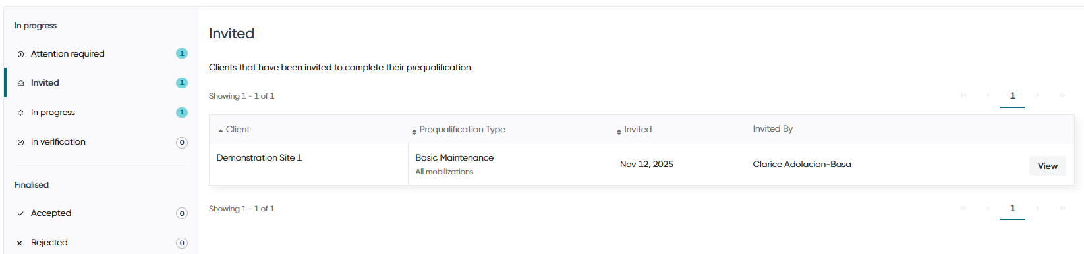Go to last page using top pagination arrows
The image size is (1084, 254).
tap(1062, 96)
